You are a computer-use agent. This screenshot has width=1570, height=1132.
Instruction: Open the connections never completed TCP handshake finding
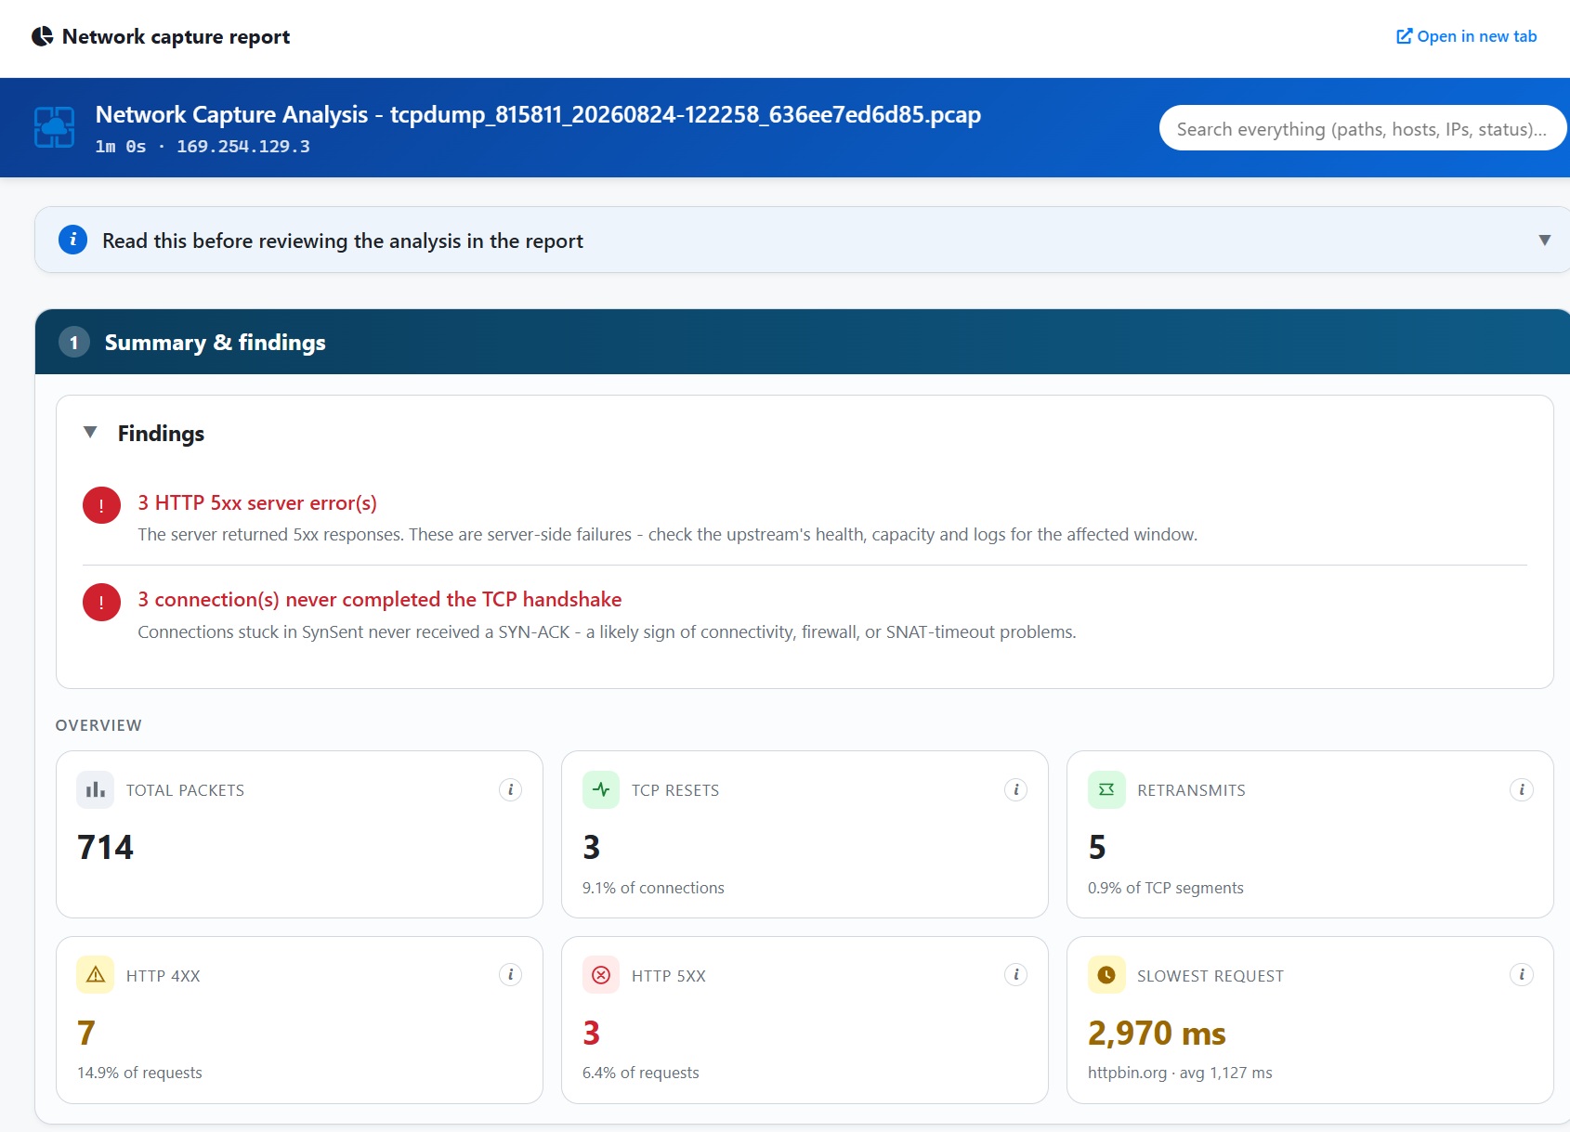380,599
